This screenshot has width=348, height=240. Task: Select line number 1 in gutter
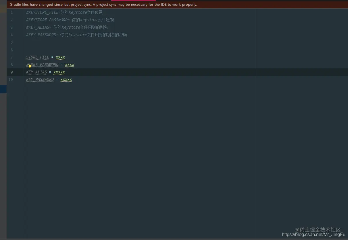(x=12, y=13)
